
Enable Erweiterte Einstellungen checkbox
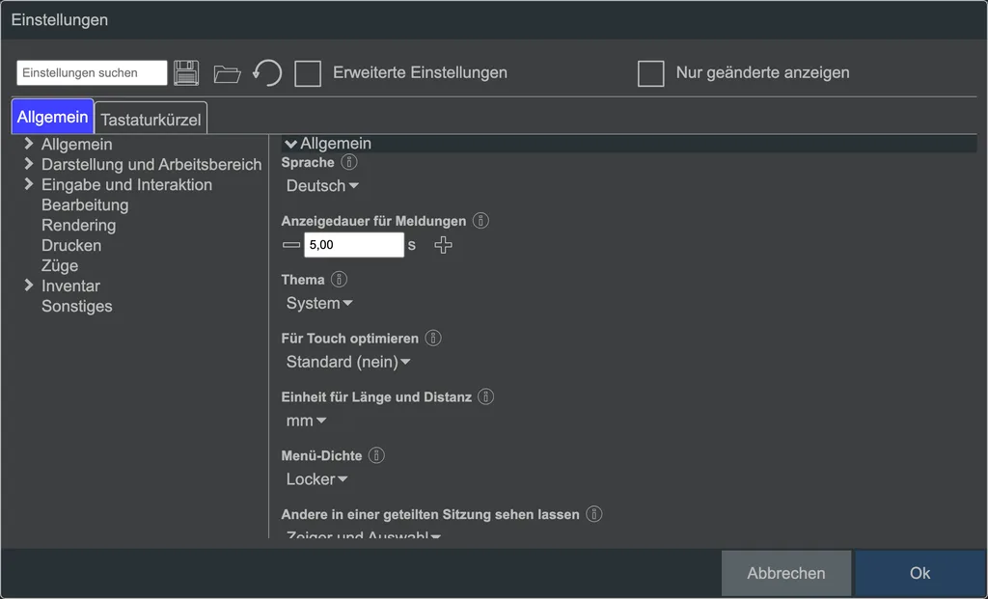pyautogui.click(x=308, y=73)
